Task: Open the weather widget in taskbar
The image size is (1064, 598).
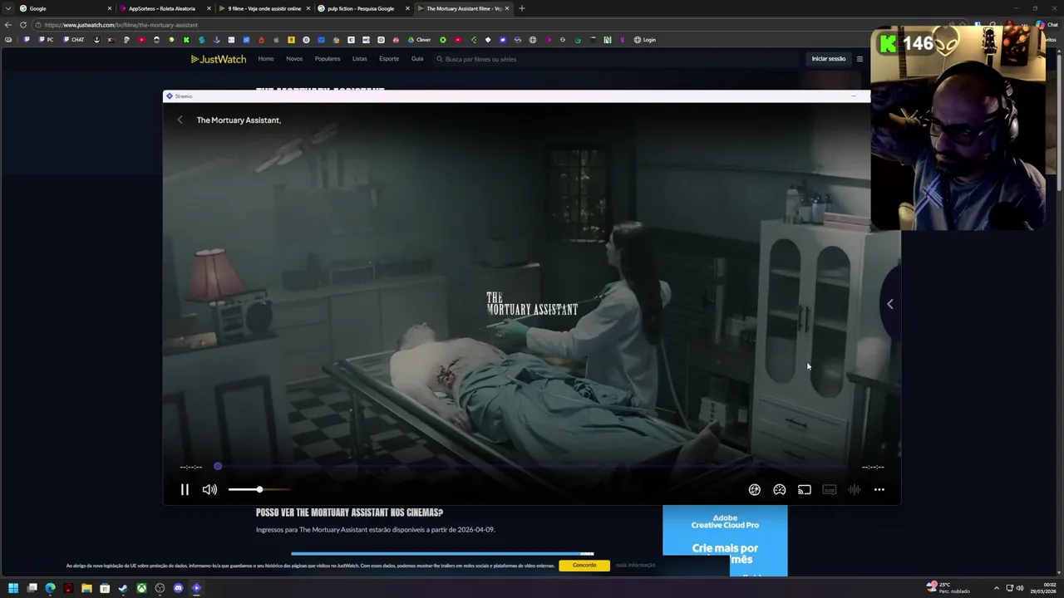Action: tap(948, 588)
